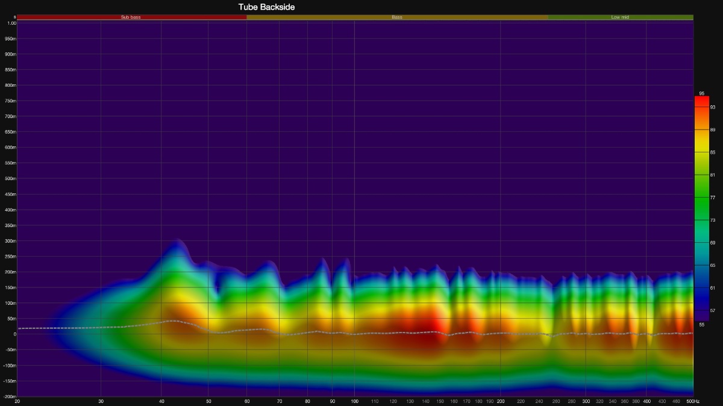This screenshot has height=406, width=723.
Task: Click the blue 61 dB color scale region
Action: (701, 288)
